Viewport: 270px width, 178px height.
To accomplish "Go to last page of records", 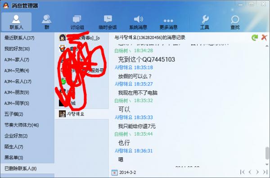I will [x=265, y=172].
